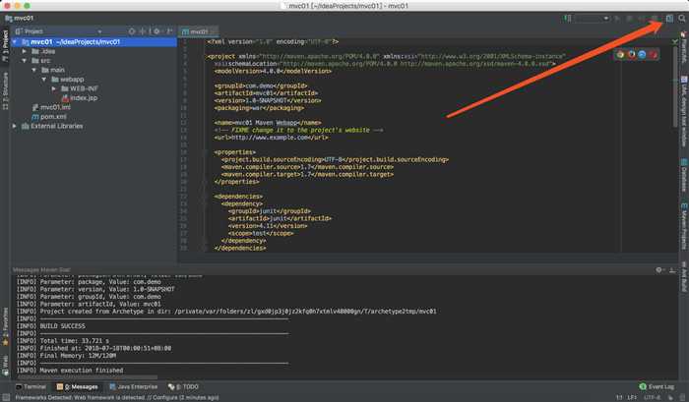Open the Messages tool window tab
Screen dimensions: 689x402
[78, 386]
